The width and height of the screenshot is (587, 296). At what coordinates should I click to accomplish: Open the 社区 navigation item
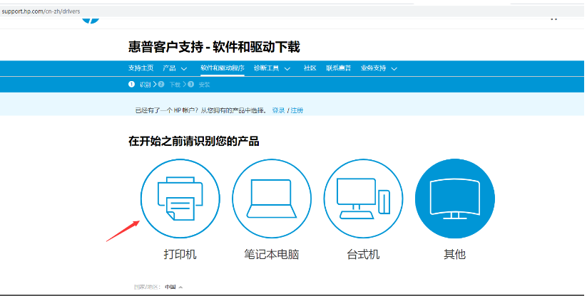310,68
